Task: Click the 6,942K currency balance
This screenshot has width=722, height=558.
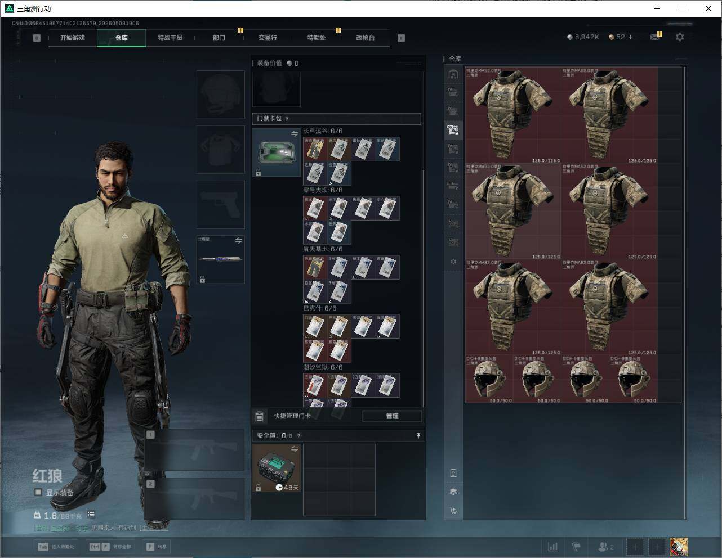Action: pos(583,37)
